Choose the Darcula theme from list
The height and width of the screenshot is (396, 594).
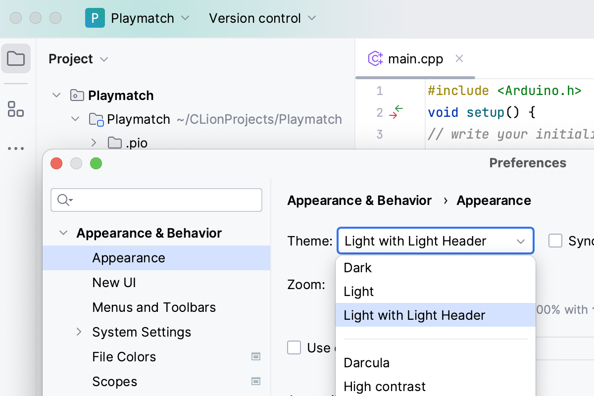point(367,363)
